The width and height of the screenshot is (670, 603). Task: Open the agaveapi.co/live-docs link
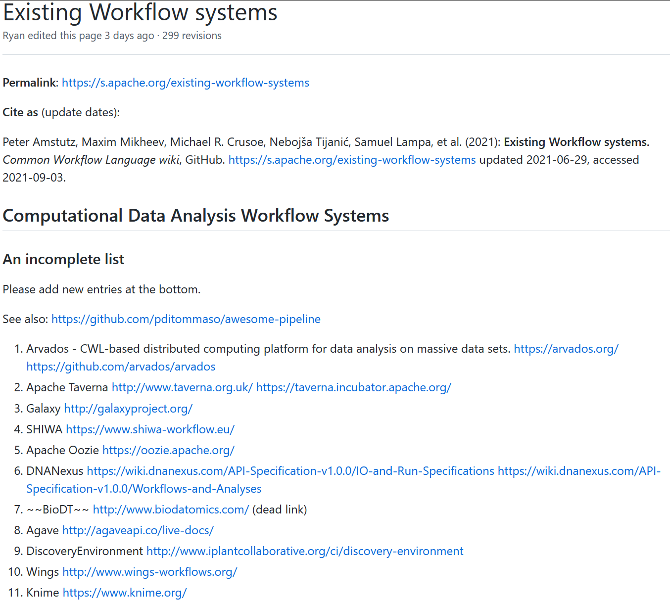click(138, 530)
